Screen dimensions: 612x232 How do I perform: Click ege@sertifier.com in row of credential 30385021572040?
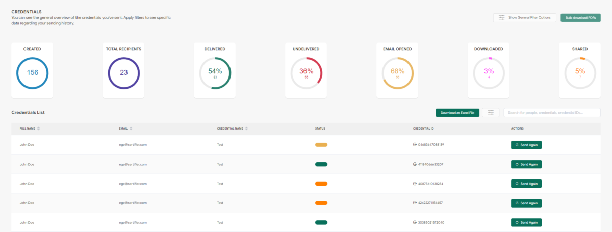pyautogui.click(x=133, y=222)
